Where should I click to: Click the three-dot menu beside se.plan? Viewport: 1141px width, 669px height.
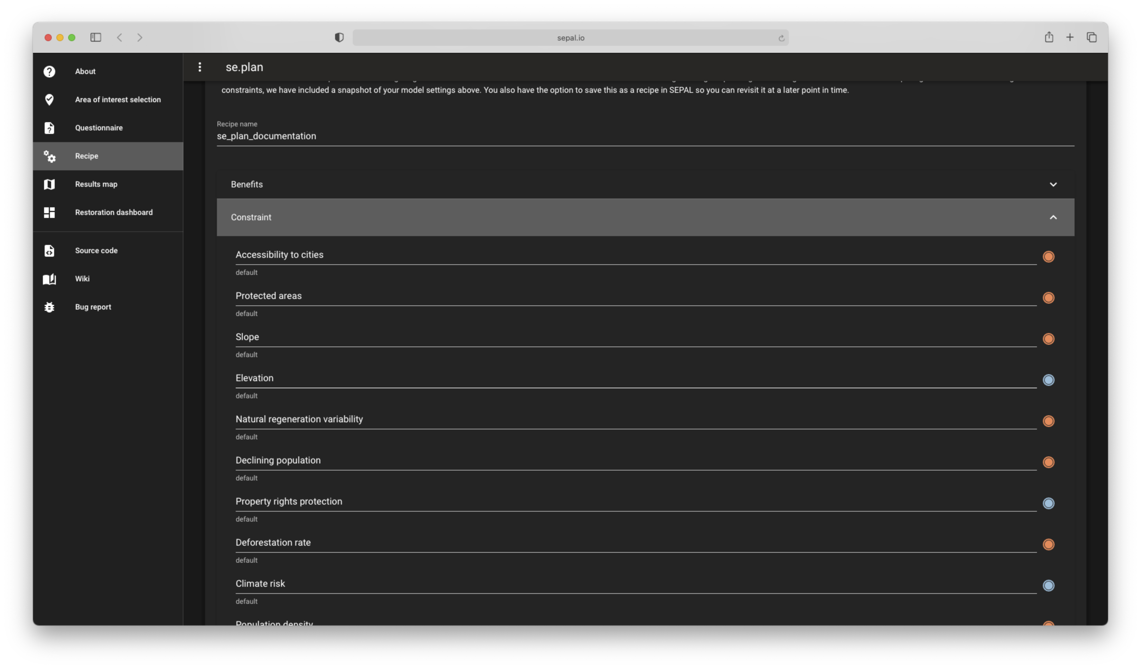[200, 67]
